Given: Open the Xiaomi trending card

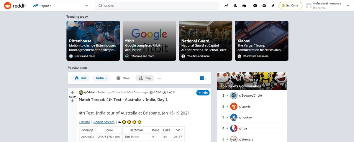Looking at the screenshot, I should pos(262,41).
